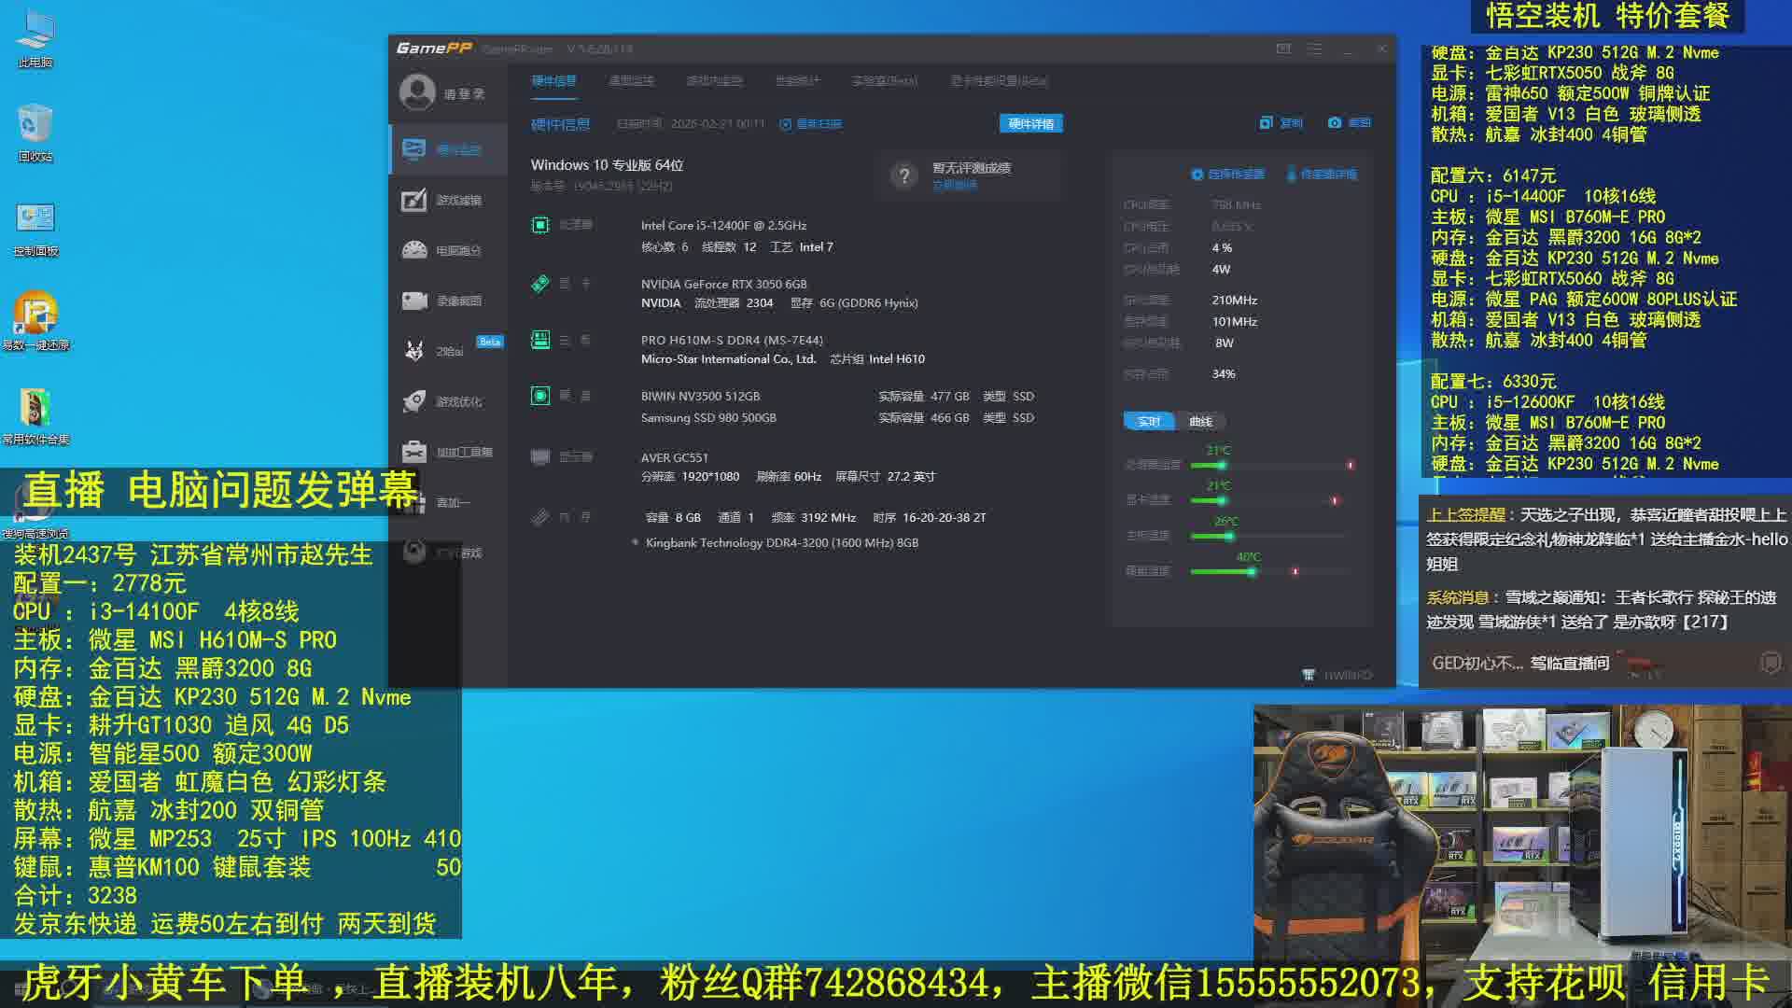The width and height of the screenshot is (1792, 1008).
Task: Click the blue 硬件详情 button
Action: [1030, 124]
